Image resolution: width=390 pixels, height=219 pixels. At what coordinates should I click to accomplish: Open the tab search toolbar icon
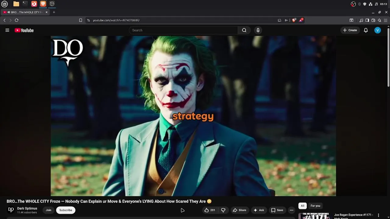tap(351, 20)
